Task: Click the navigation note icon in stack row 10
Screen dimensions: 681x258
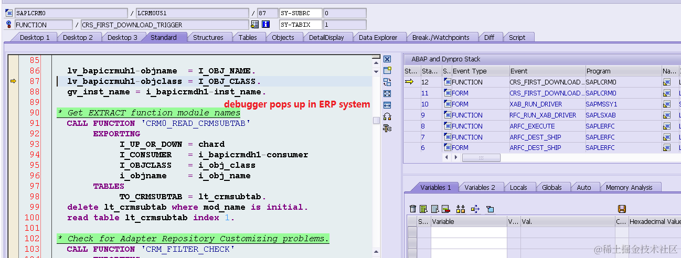Action: [667, 104]
